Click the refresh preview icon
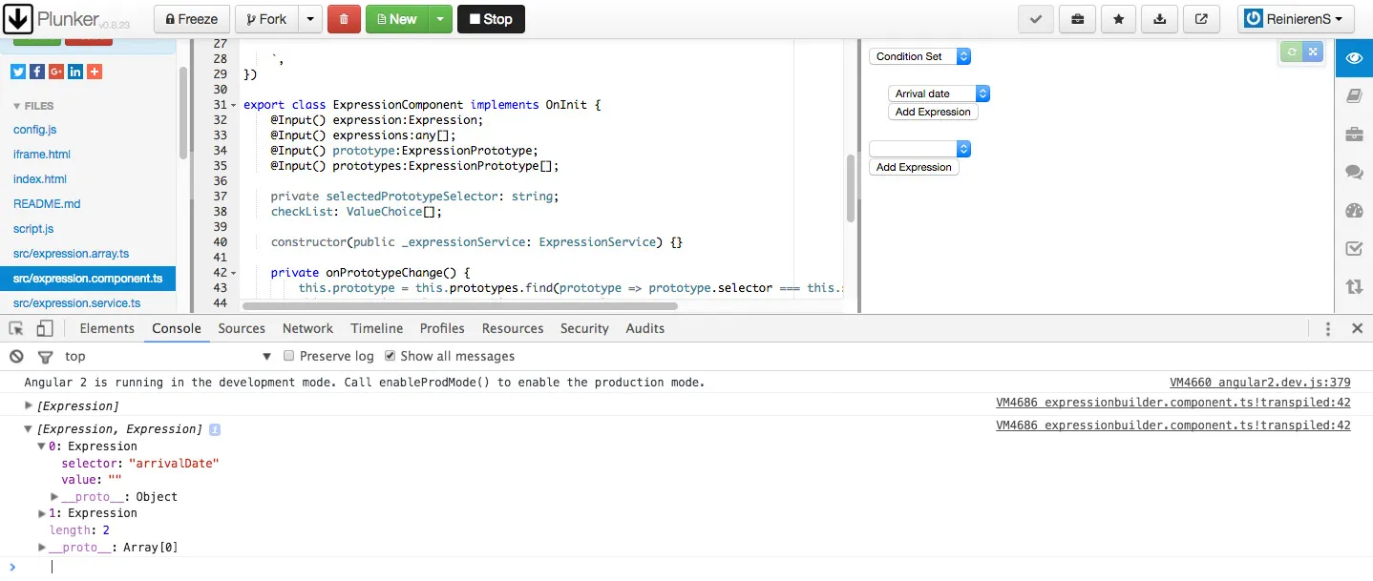The image size is (1373, 581). pos(1292,52)
